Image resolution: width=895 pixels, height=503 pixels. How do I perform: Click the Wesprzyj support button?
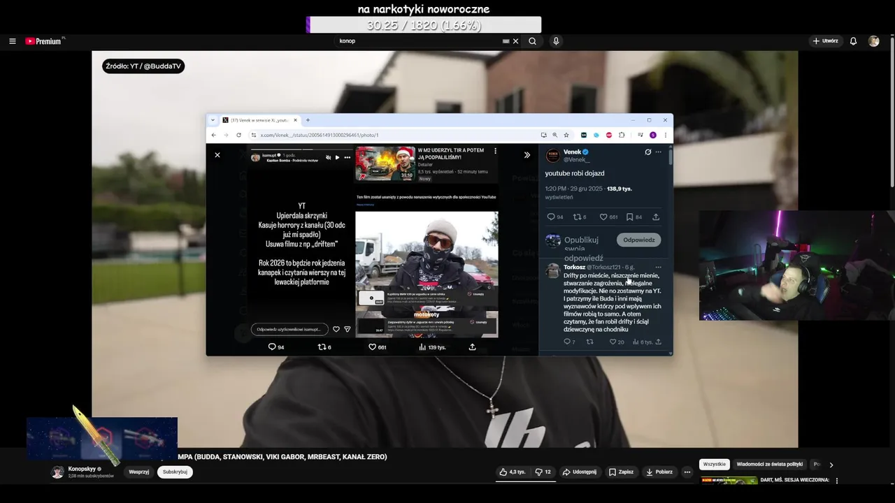(139, 472)
